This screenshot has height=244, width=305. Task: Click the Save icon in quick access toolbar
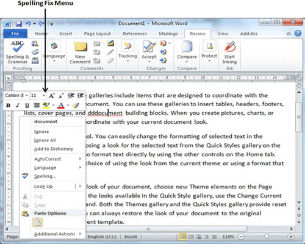click(x=19, y=24)
